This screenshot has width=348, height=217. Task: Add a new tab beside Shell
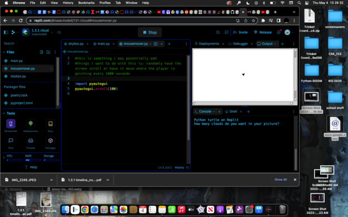click(248, 112)
